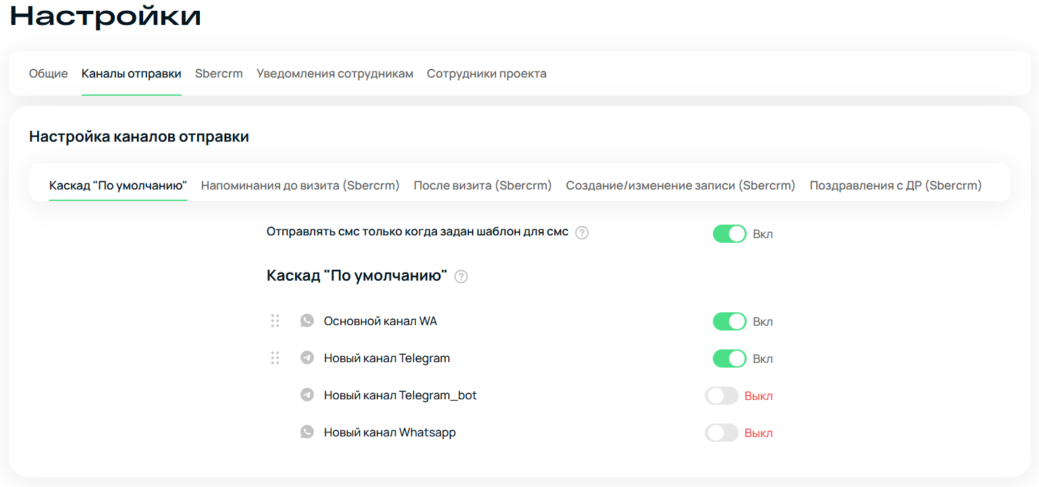The width and height of the screenshot is (1039, 487).
Task: Open Уведомления сотрудникам tab
Action: click(335, 74)
